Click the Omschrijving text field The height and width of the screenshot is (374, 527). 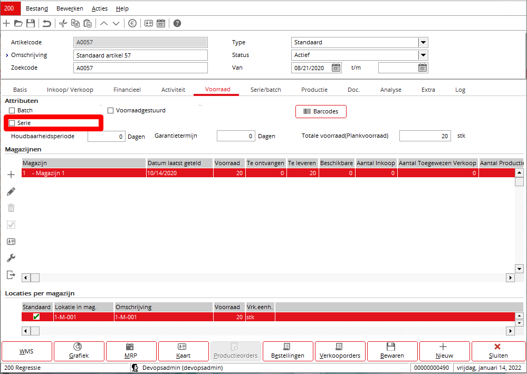point(140,55)
